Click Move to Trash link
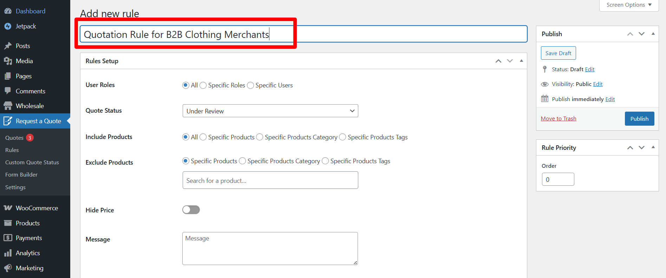Image resolution: width=666 pixels, height=278 pixels. [559, 119]
